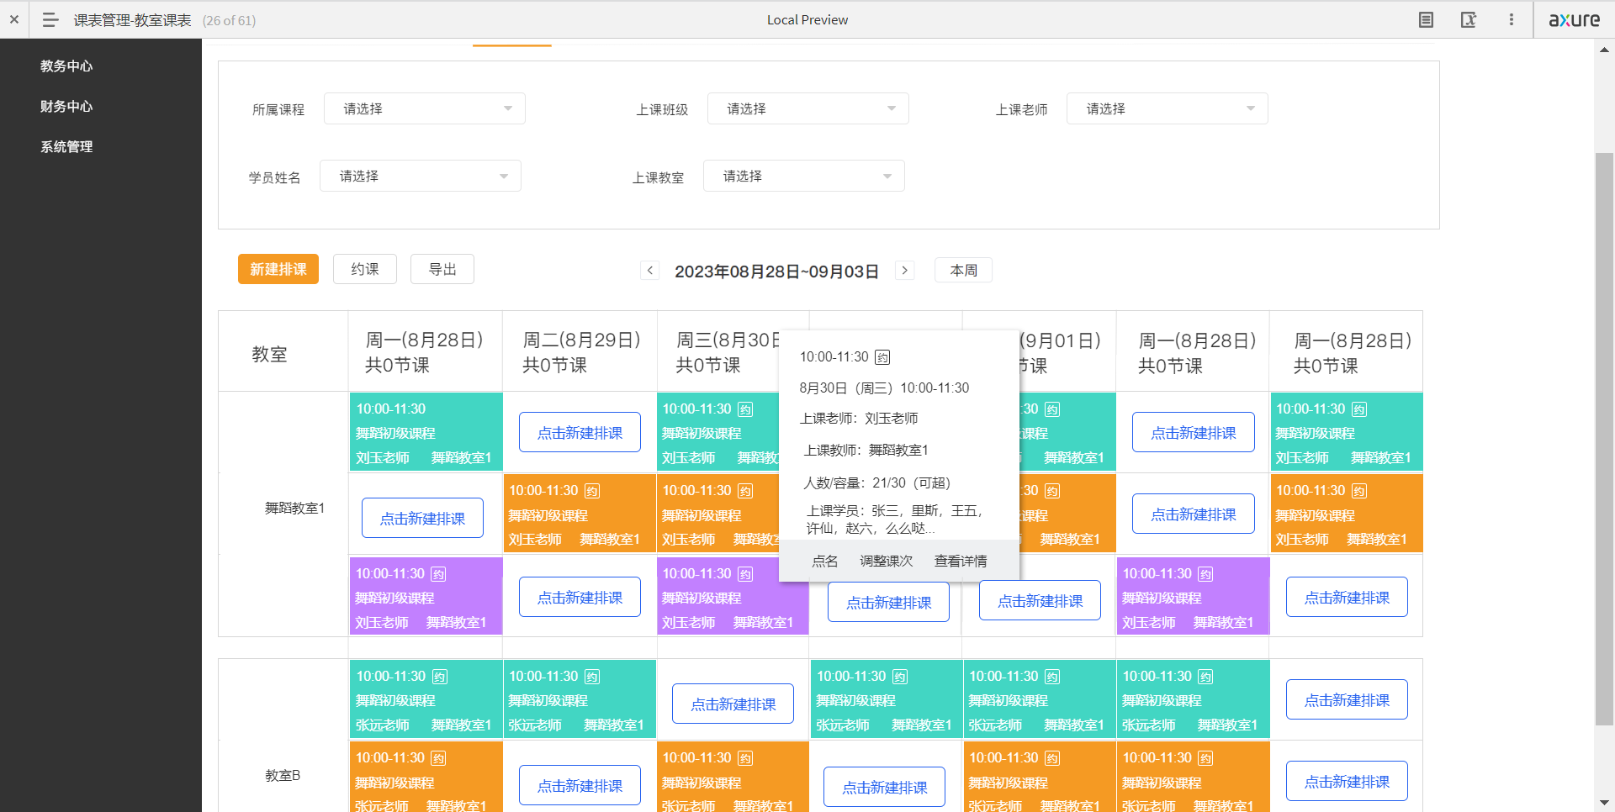Expand the 学员姓名 dropdown
Image resolution: width=1615 pixels, height=812 pixels.
[421, 176]
